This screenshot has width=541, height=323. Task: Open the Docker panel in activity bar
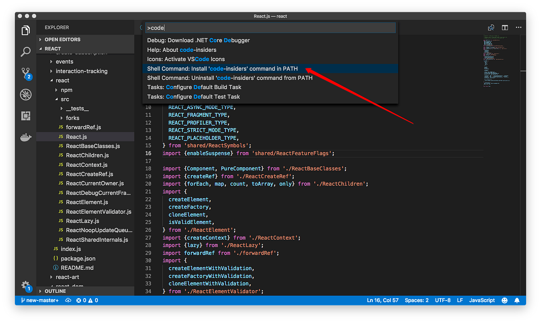point(26,137)
